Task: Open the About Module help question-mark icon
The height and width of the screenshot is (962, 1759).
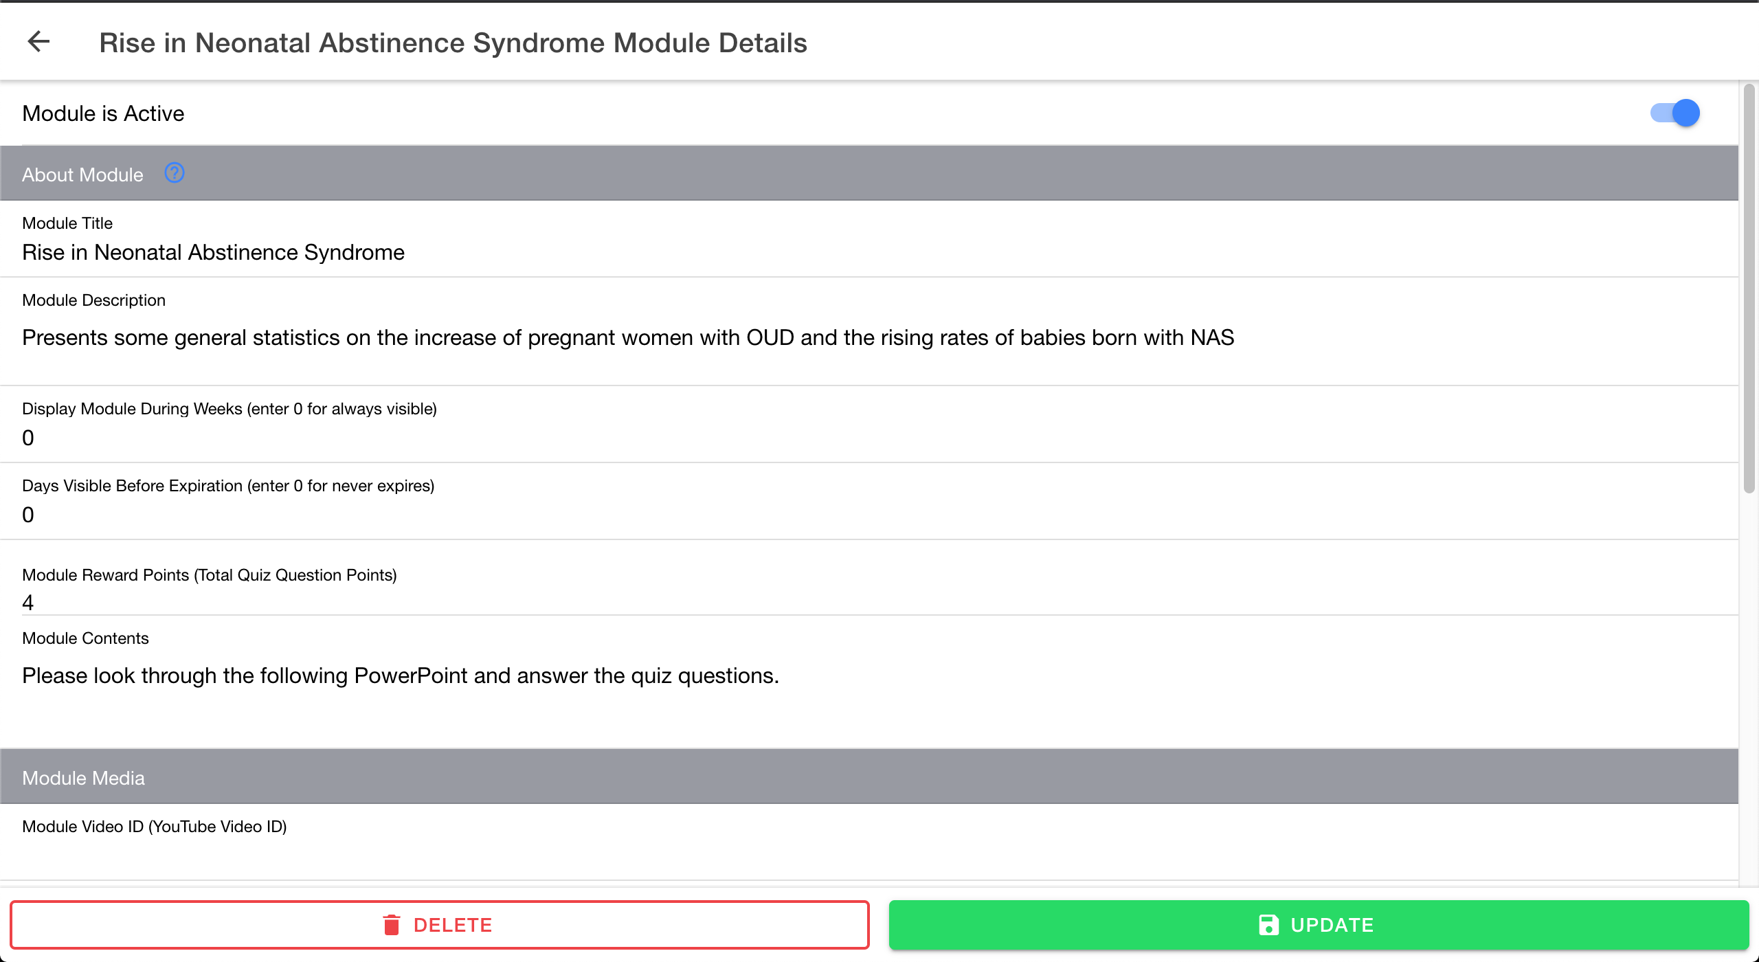Action: (175, 173)
